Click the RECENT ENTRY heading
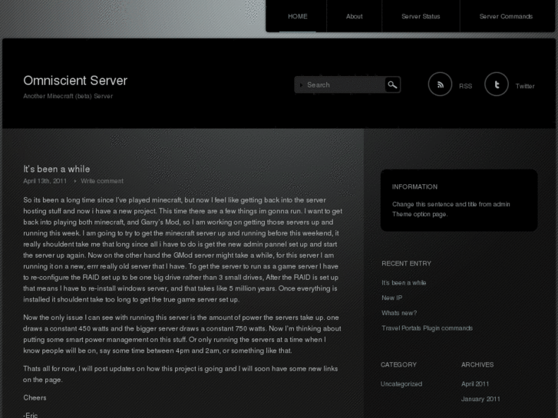Viewport: 558px width, 418px height. click(x=406, y=264)
